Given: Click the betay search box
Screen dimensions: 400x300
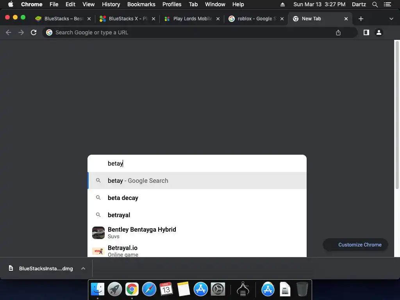Looking at the screenshot, I should (197, 163).
